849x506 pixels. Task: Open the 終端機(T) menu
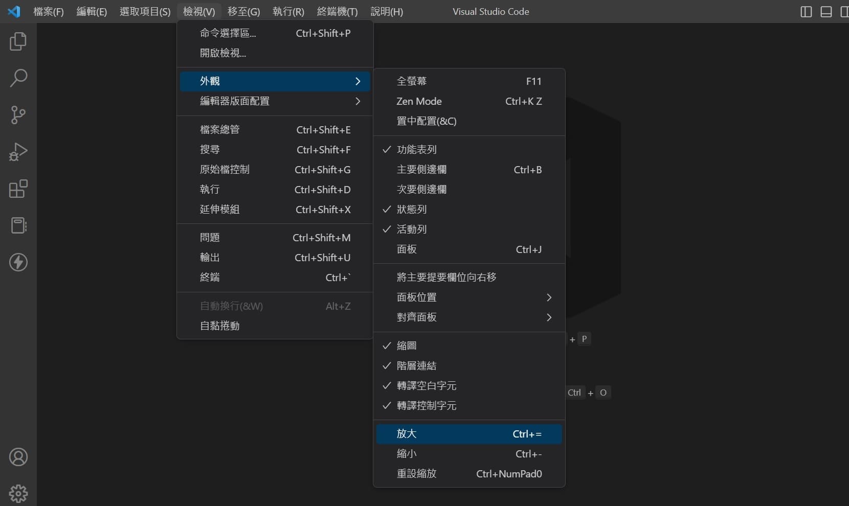[337, 11]
